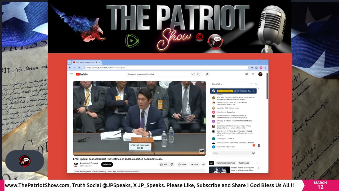Image resolution: width=339 pixels, height=191 pixels.
Task: Open the YouTube Create video icon
Action: pos(247,74)
